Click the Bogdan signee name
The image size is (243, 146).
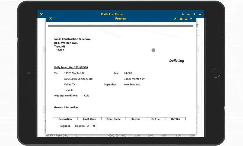pyautogui.click(x=80, y=126)
